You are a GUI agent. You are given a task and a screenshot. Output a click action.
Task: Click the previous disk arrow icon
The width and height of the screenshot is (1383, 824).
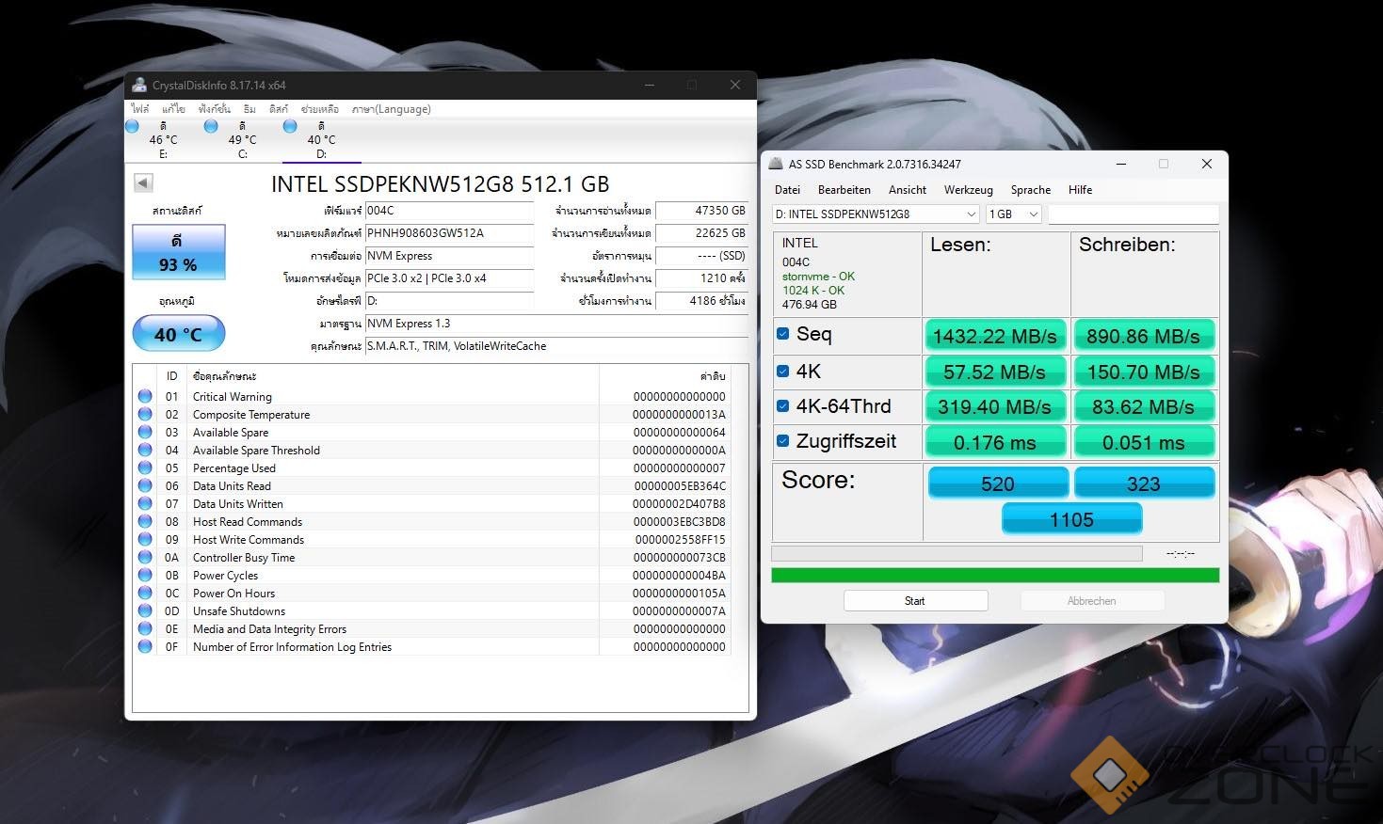(x=143, y=183)
